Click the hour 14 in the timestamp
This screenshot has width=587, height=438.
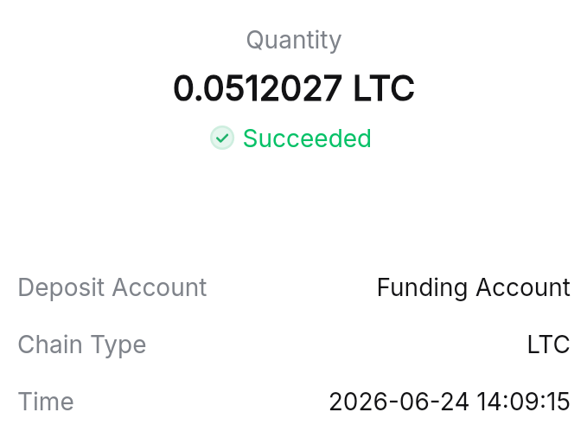point(489,402)
